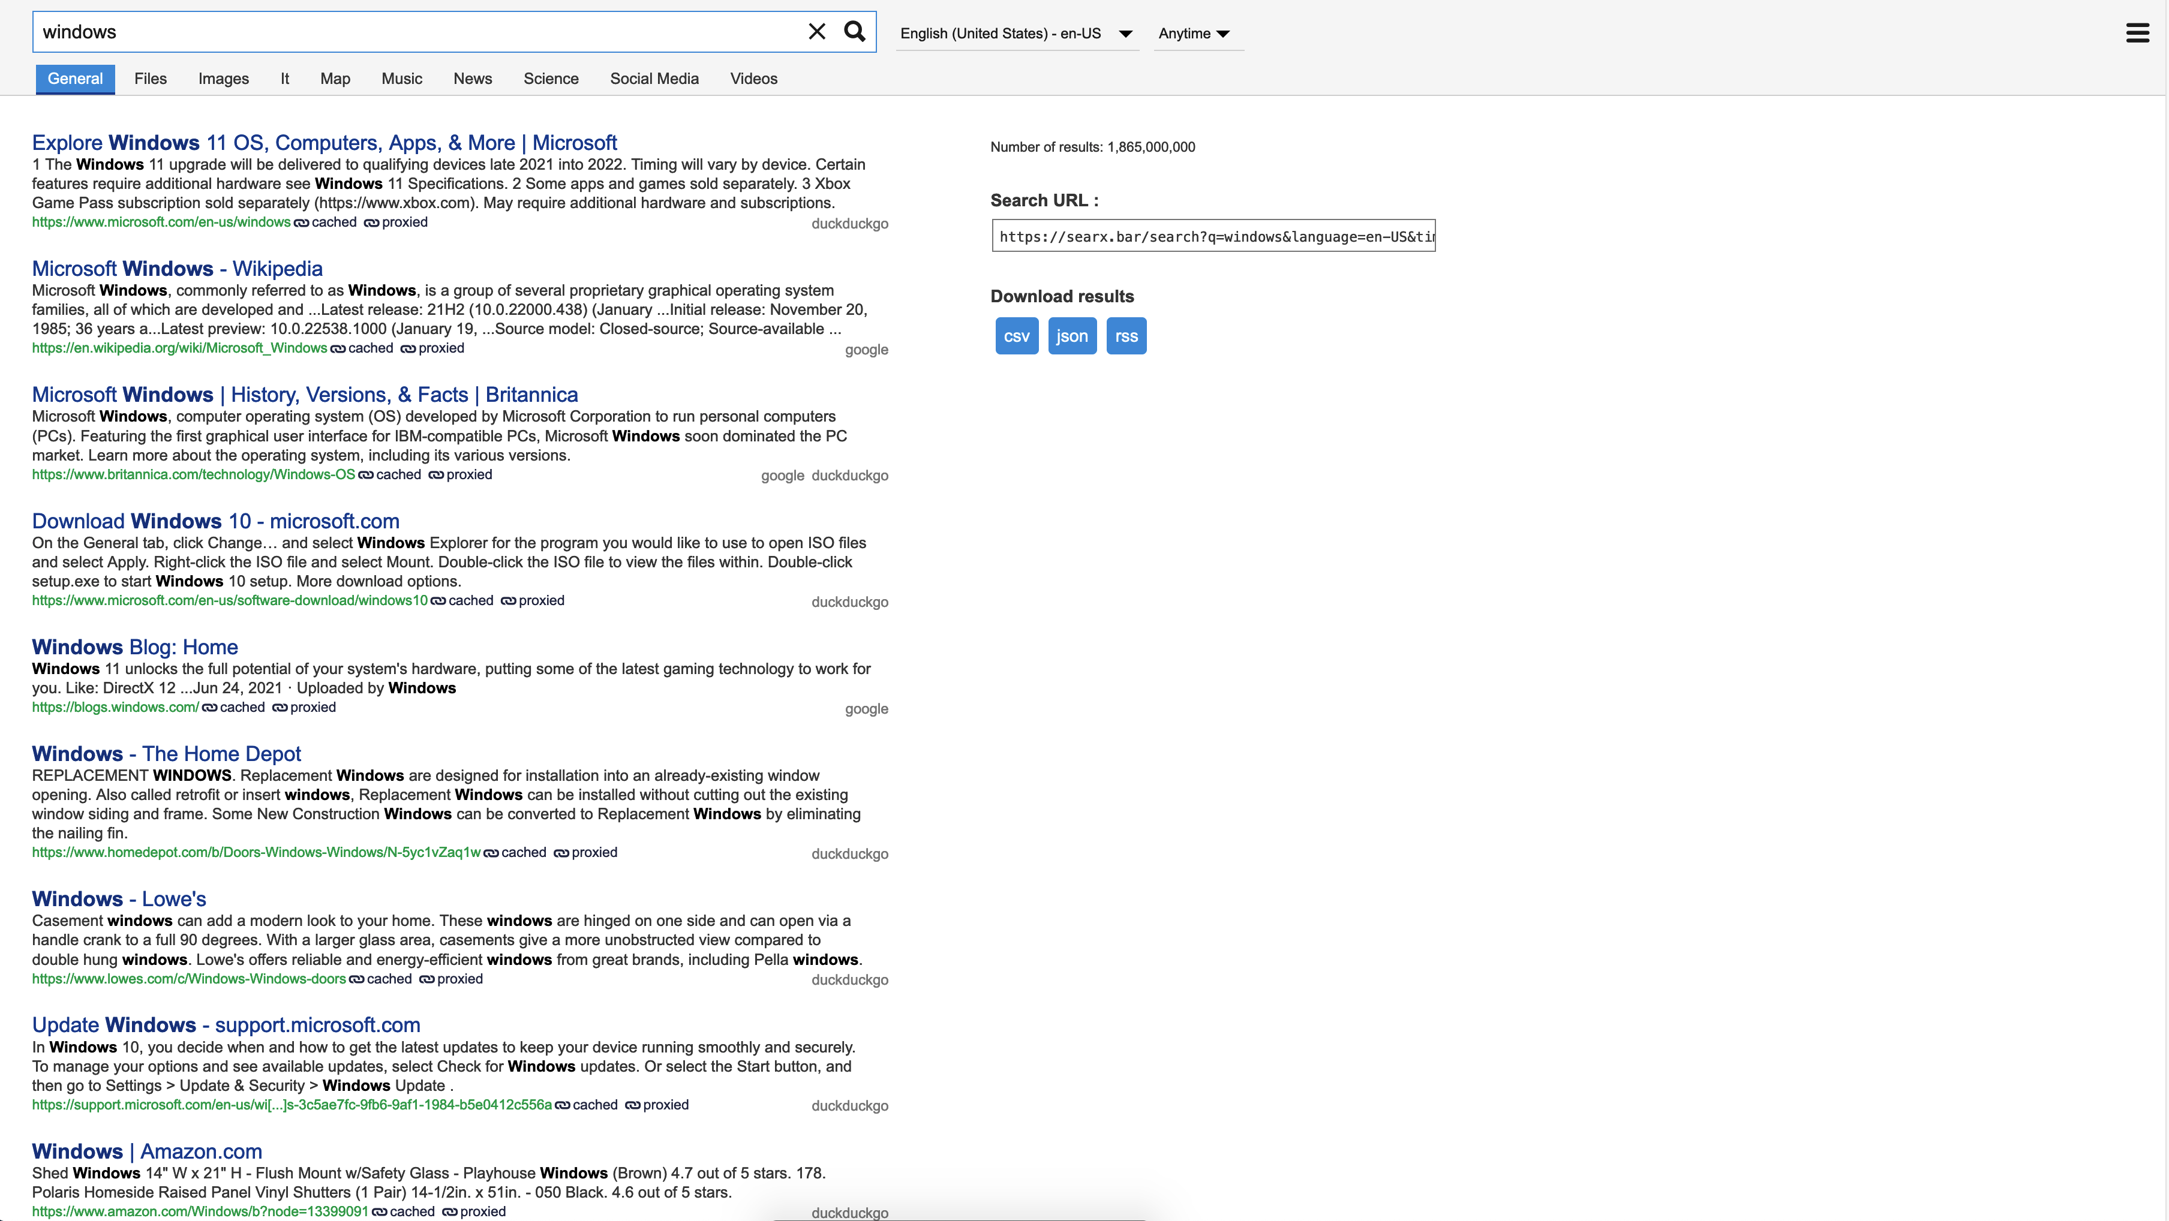Select the Videos tab
The height and width of the screenshot is (1221, 2169).
753,79
